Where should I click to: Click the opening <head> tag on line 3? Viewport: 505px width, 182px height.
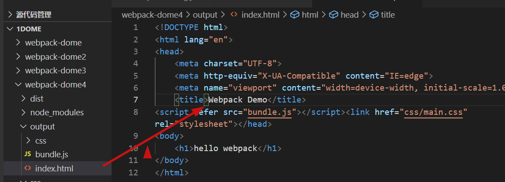(x=169, y=52)
